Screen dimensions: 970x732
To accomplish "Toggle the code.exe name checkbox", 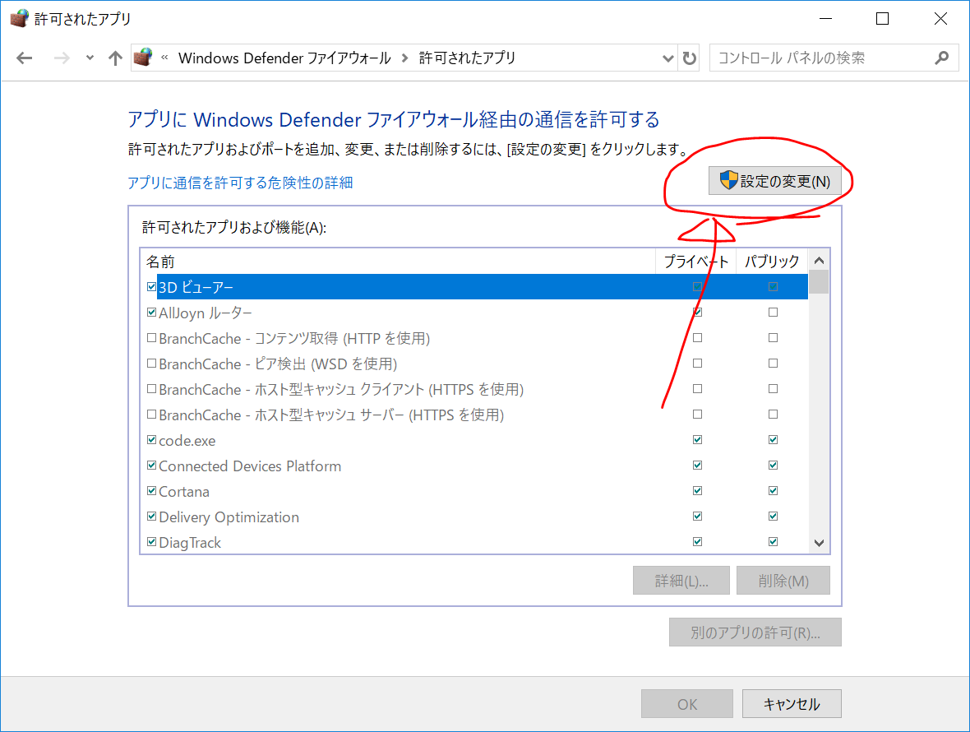I will (151, 440).
